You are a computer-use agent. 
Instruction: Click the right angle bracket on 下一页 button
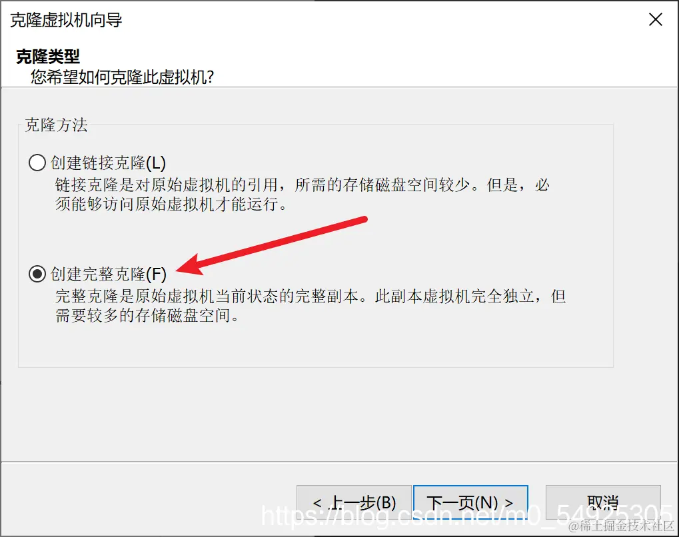pos(509,503)
